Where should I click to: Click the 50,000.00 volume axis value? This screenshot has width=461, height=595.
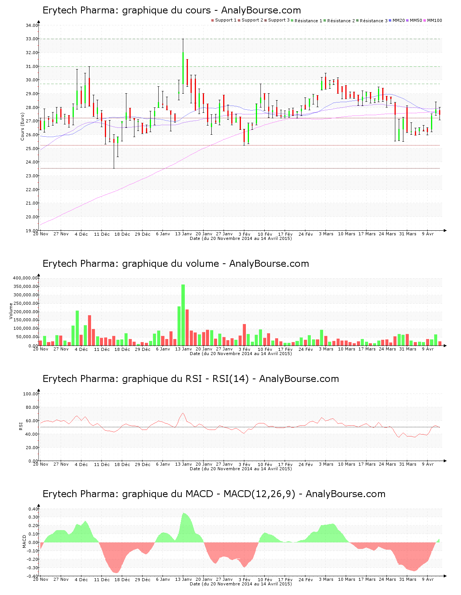pos(27,337)
